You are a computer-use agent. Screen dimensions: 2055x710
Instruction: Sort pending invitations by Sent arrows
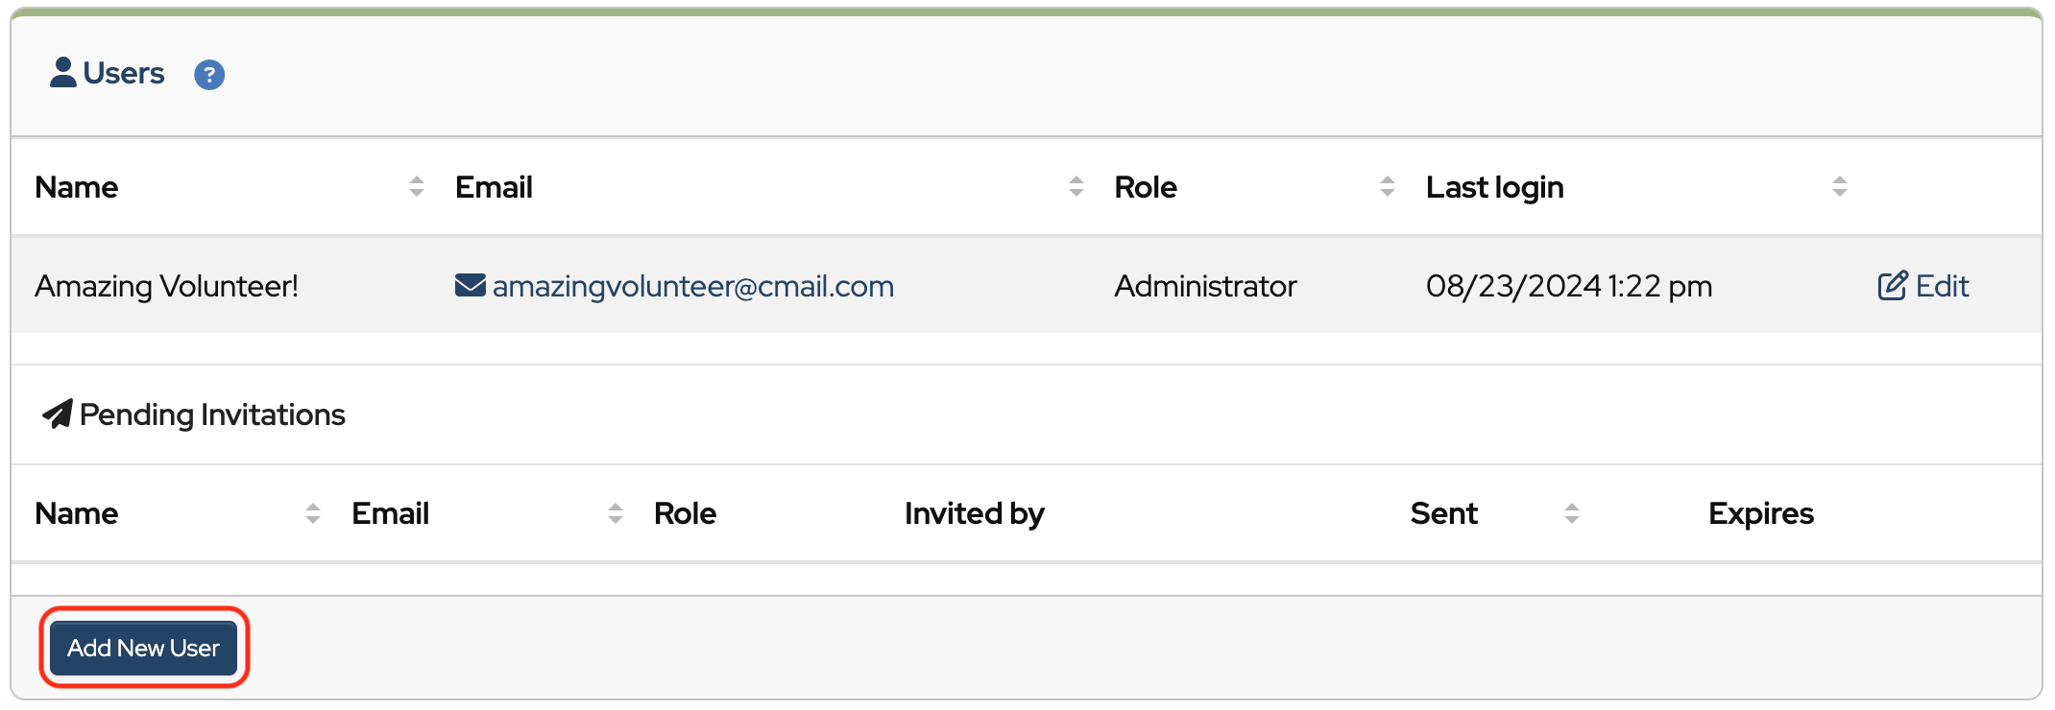pyautogui.click(x=1571, y=513)
